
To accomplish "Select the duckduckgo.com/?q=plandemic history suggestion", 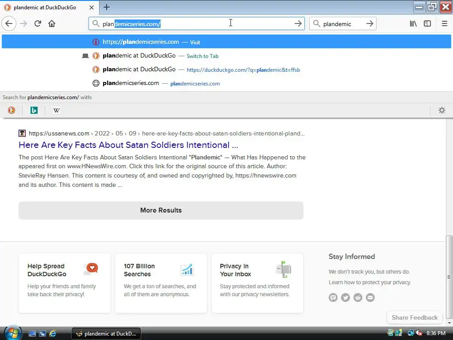I will pos(226,70).
